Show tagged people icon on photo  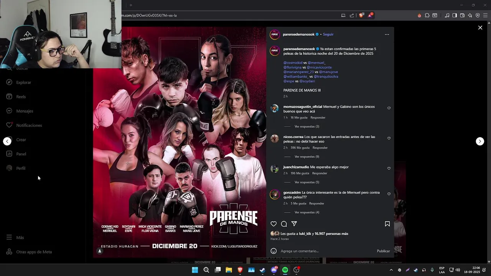tap(100, 251)
